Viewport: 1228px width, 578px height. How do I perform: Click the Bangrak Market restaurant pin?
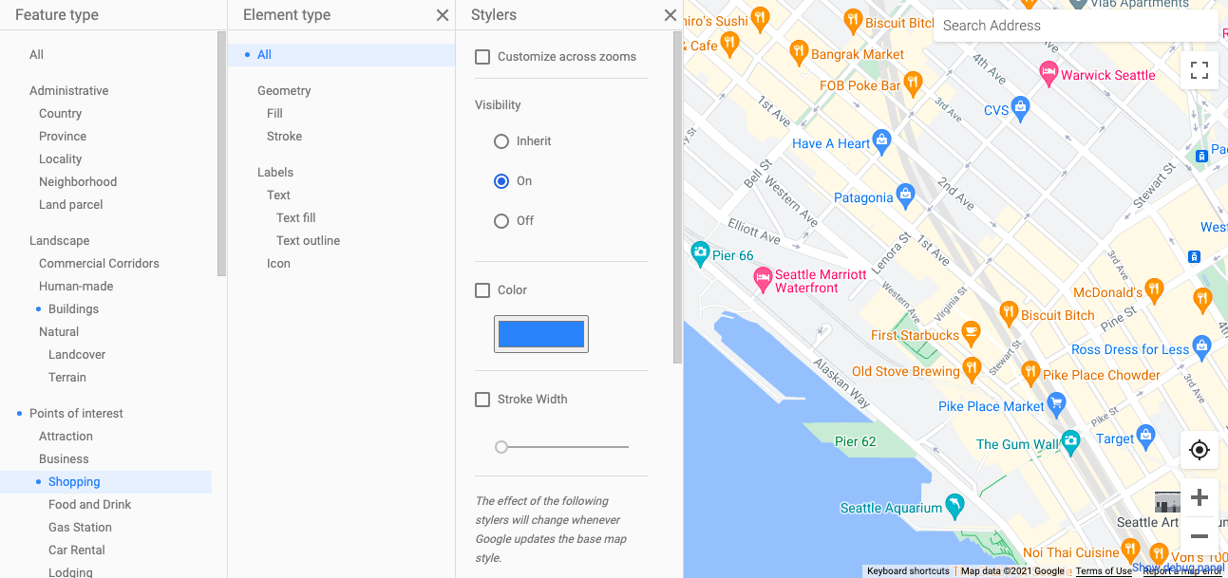point(799,51)
